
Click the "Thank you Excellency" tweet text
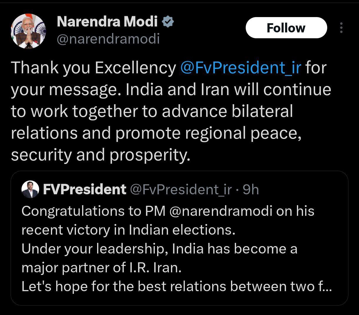pos(93,68)
